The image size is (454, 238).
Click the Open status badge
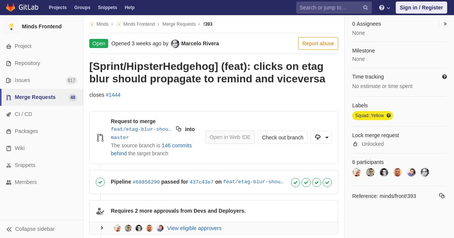coord(99,43)
